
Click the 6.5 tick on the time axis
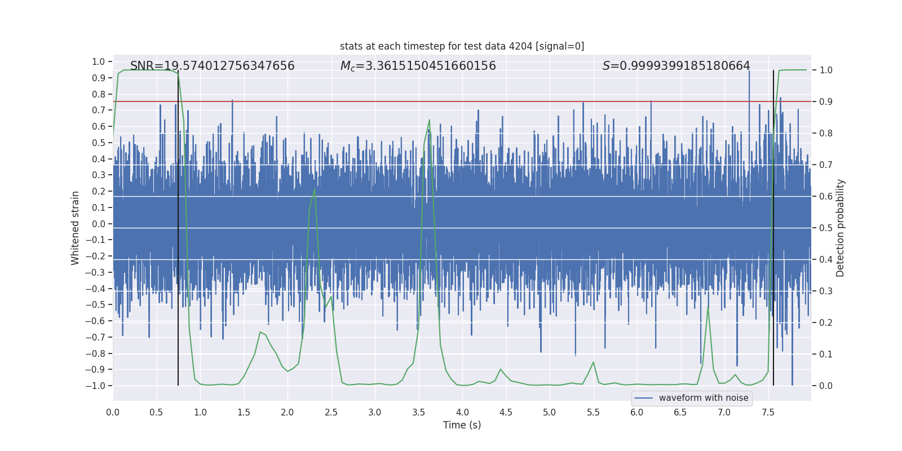coord(680,412)
